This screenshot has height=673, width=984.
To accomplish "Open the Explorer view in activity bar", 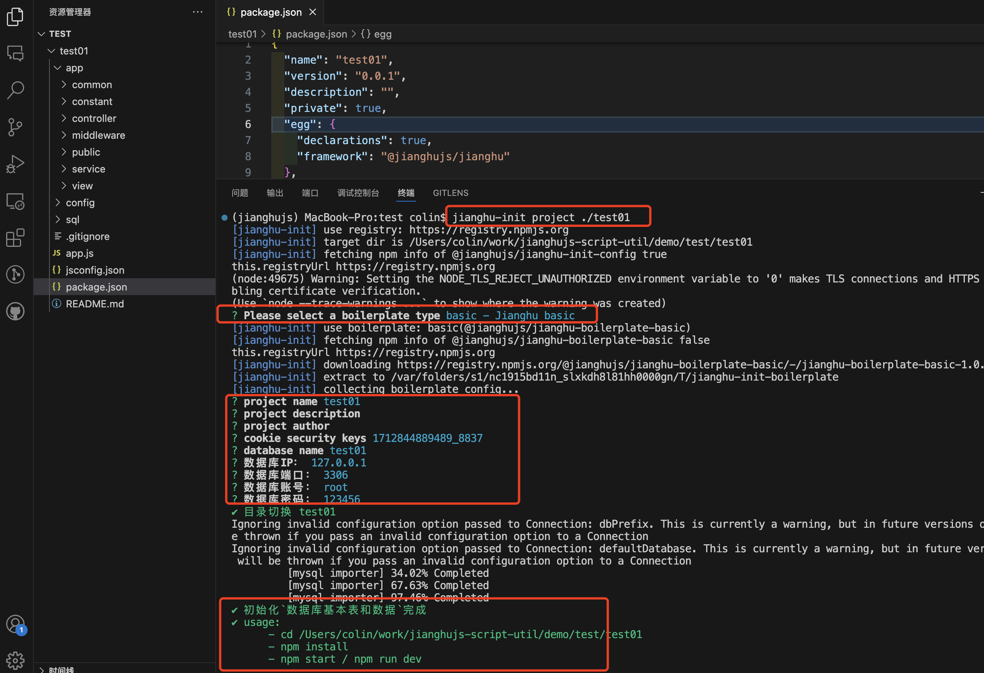I will (x=15, y=17).
